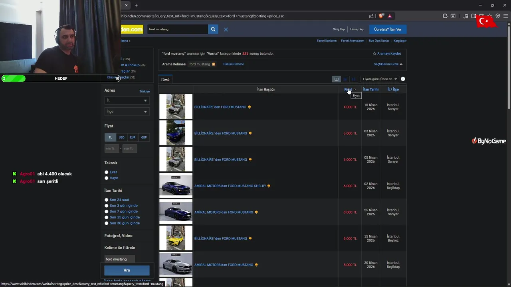The width and height of the screenshot is (511, 287).
Task: Click the Ara filter search button
Action: pos(127,270)
